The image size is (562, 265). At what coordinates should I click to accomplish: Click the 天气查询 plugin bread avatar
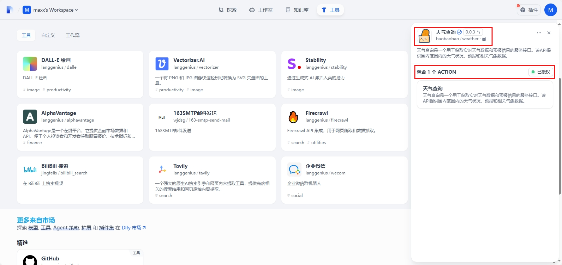424,36
